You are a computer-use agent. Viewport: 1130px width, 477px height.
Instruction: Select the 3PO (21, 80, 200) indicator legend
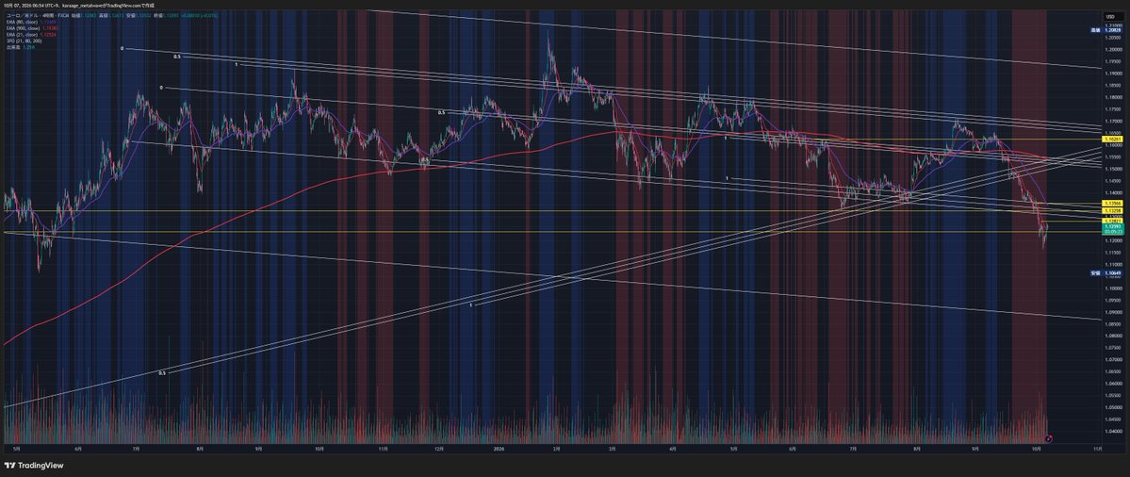tap(24, 41)
